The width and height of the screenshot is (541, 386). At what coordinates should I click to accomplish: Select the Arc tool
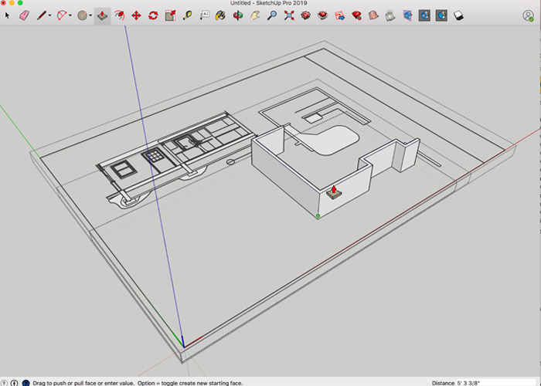(x=62, y=15)
